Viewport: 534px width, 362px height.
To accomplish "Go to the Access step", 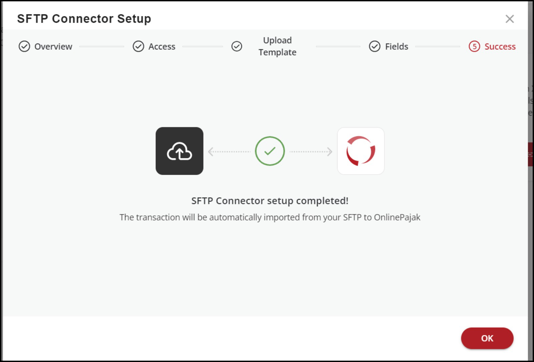I will click(x=162, y=46).
